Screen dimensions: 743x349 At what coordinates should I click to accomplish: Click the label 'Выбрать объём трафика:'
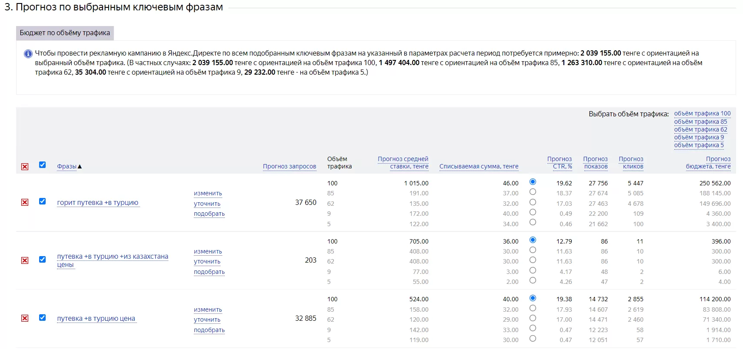point(629,114)
